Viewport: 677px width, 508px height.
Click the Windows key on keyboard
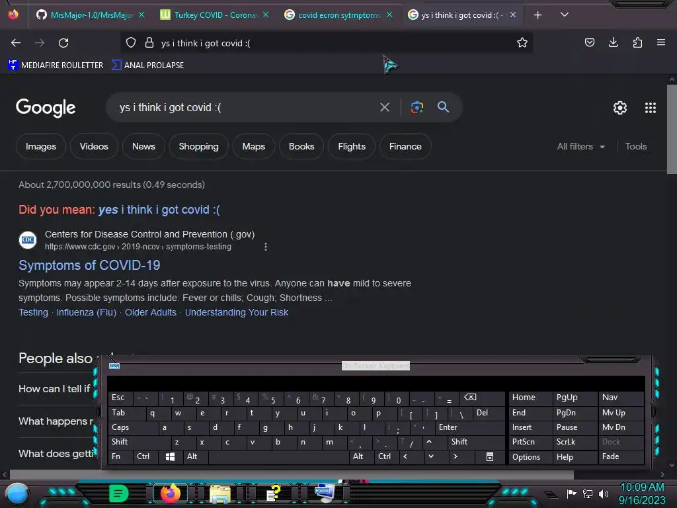coord(171,456)
